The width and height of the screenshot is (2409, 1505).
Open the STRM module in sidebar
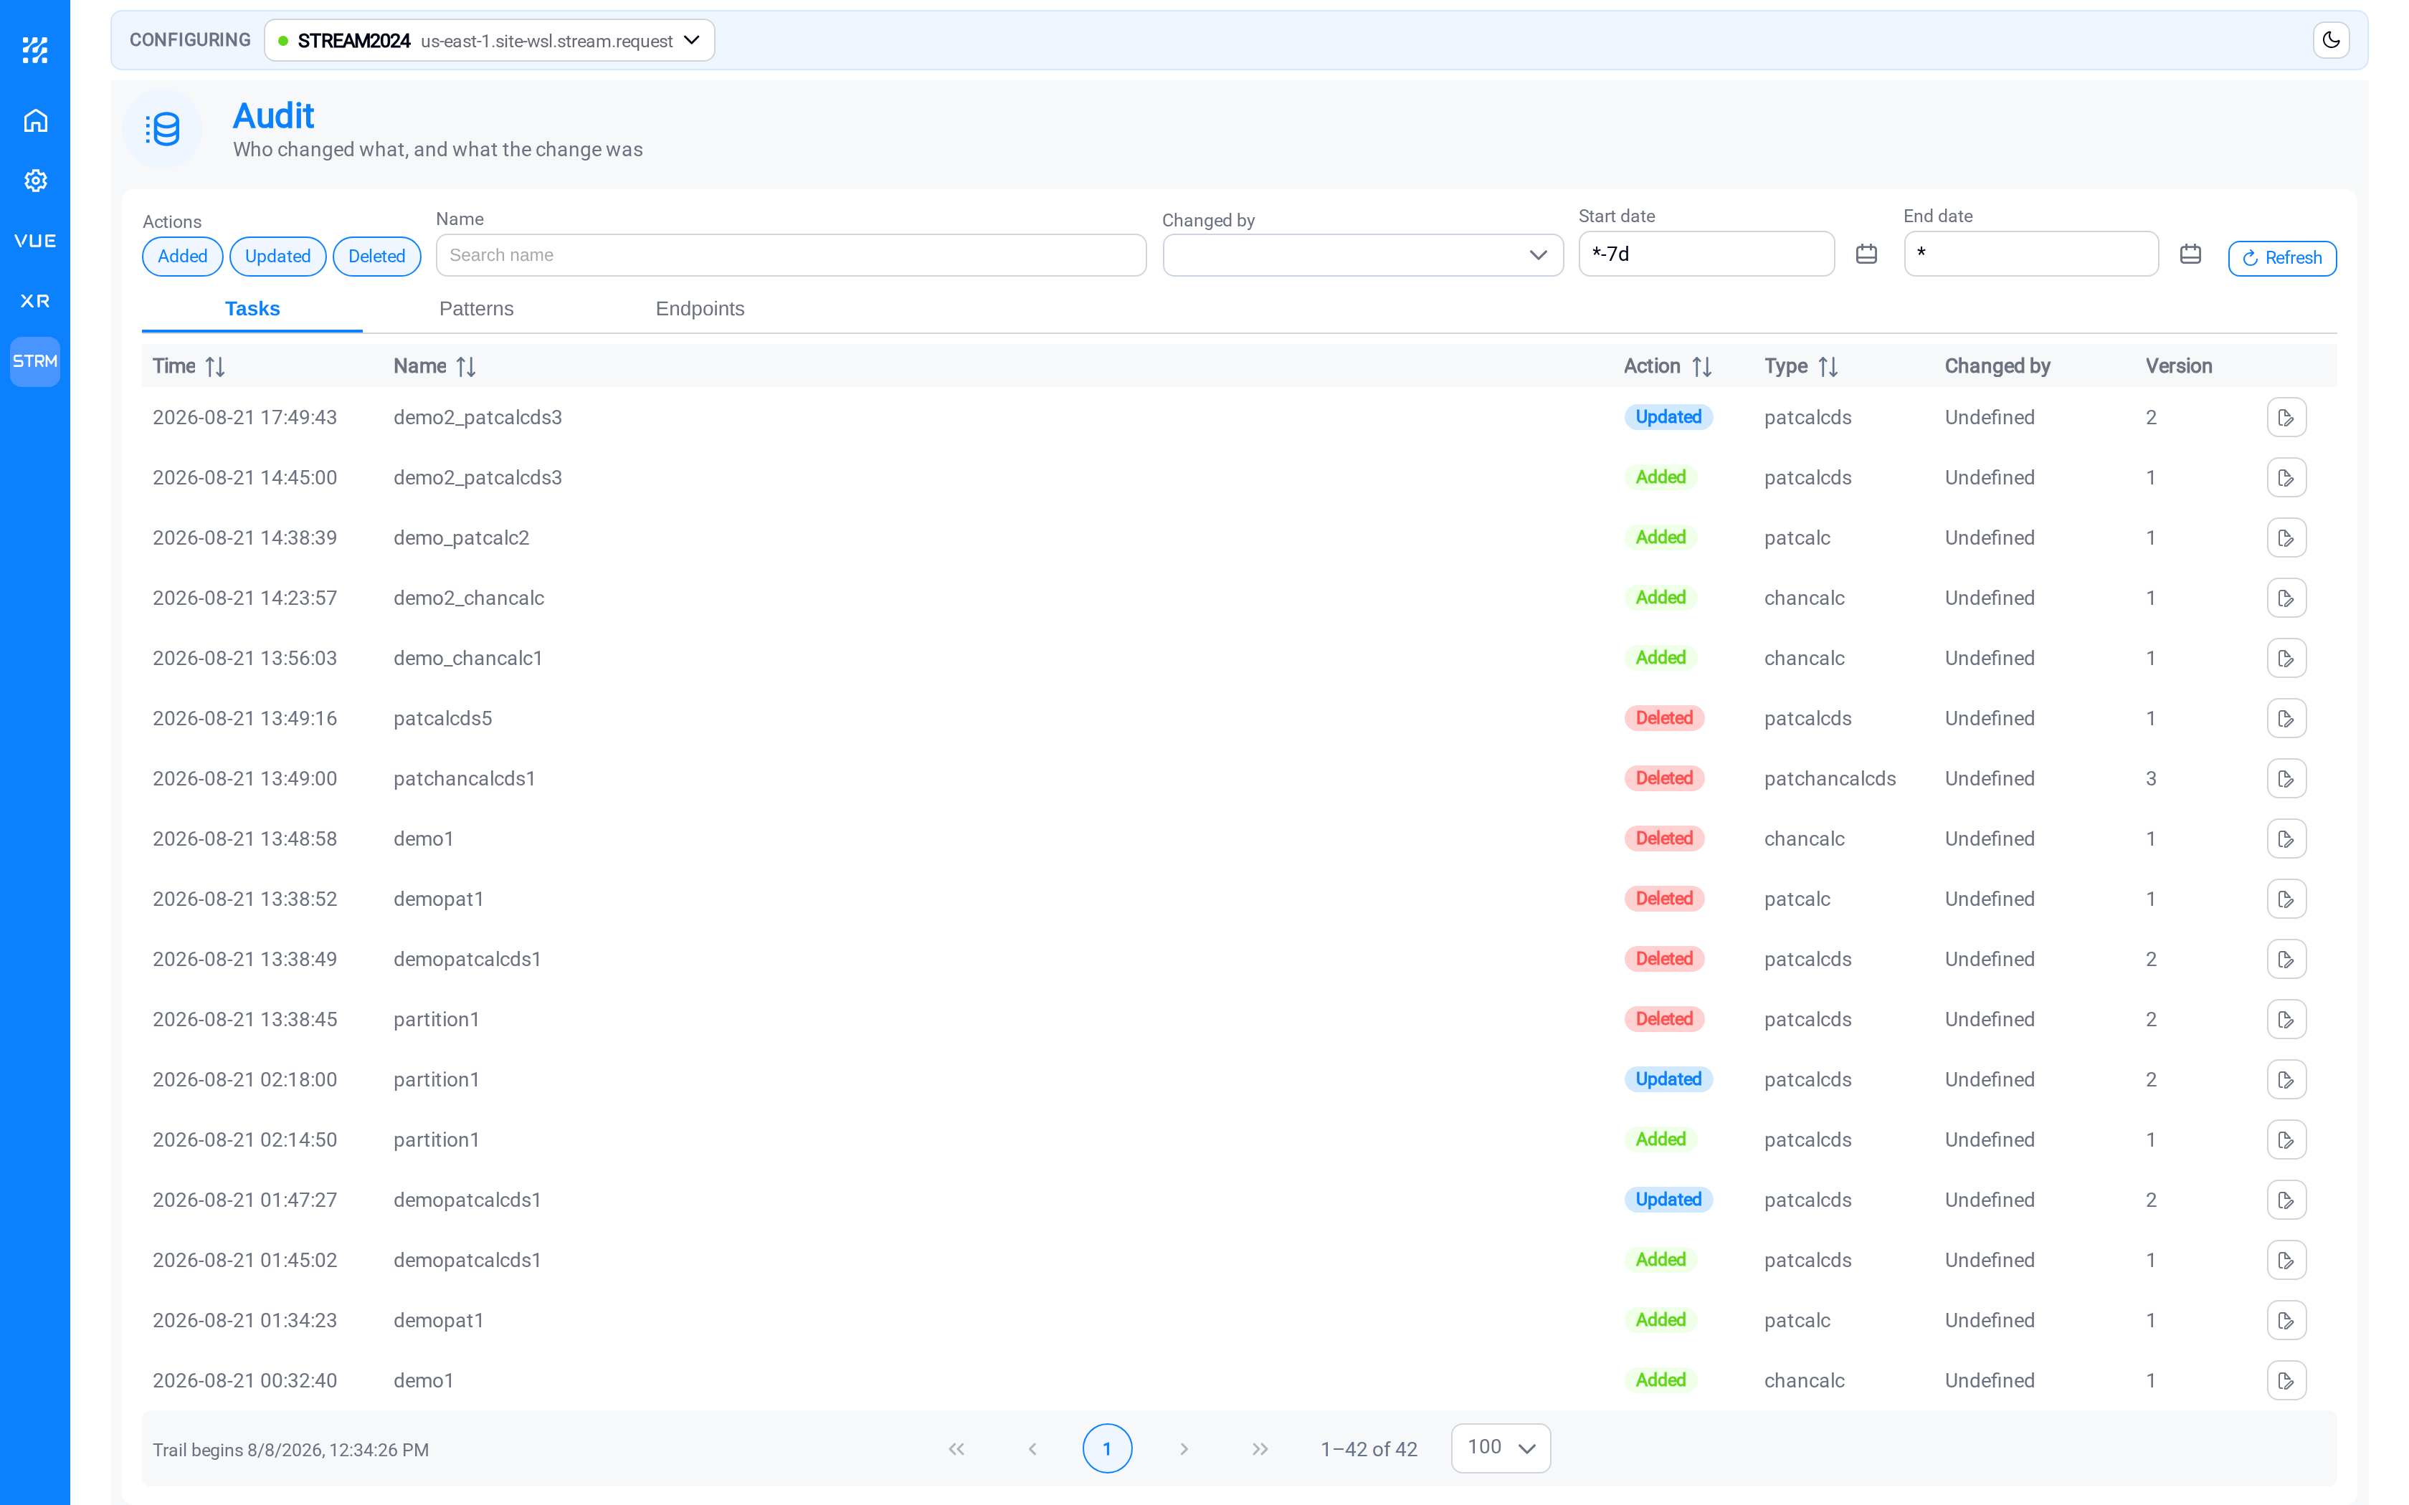click(35, 361)
